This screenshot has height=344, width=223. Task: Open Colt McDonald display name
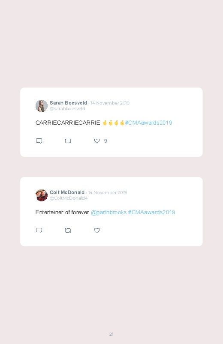pyautogui.click(x=67, y=192)
